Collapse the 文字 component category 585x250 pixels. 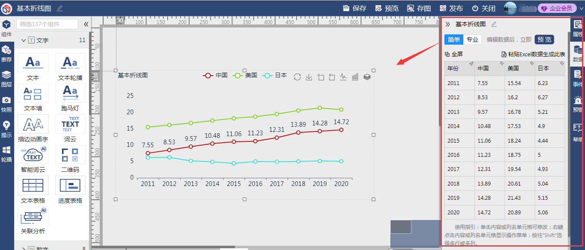24,40
